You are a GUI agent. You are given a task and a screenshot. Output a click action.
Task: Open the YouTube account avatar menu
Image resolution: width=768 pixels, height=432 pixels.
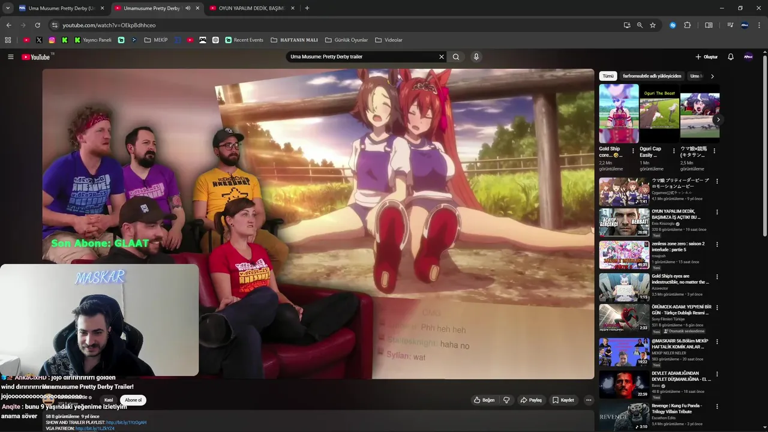(748, 57)
